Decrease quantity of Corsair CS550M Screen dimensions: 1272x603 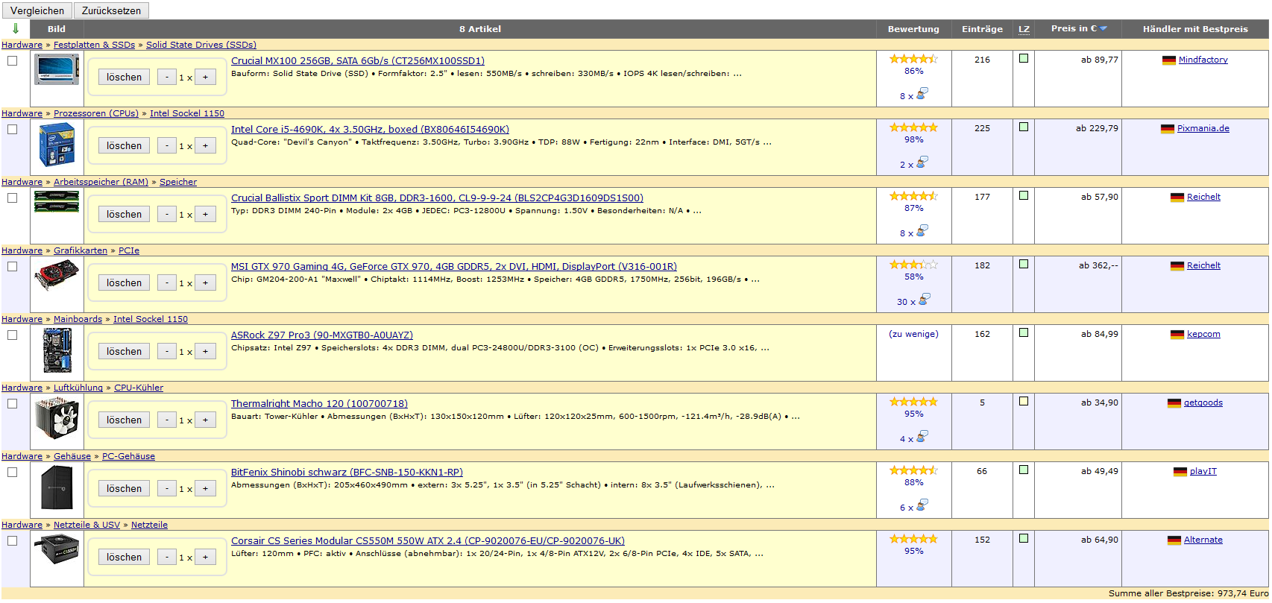coord(167,557)
